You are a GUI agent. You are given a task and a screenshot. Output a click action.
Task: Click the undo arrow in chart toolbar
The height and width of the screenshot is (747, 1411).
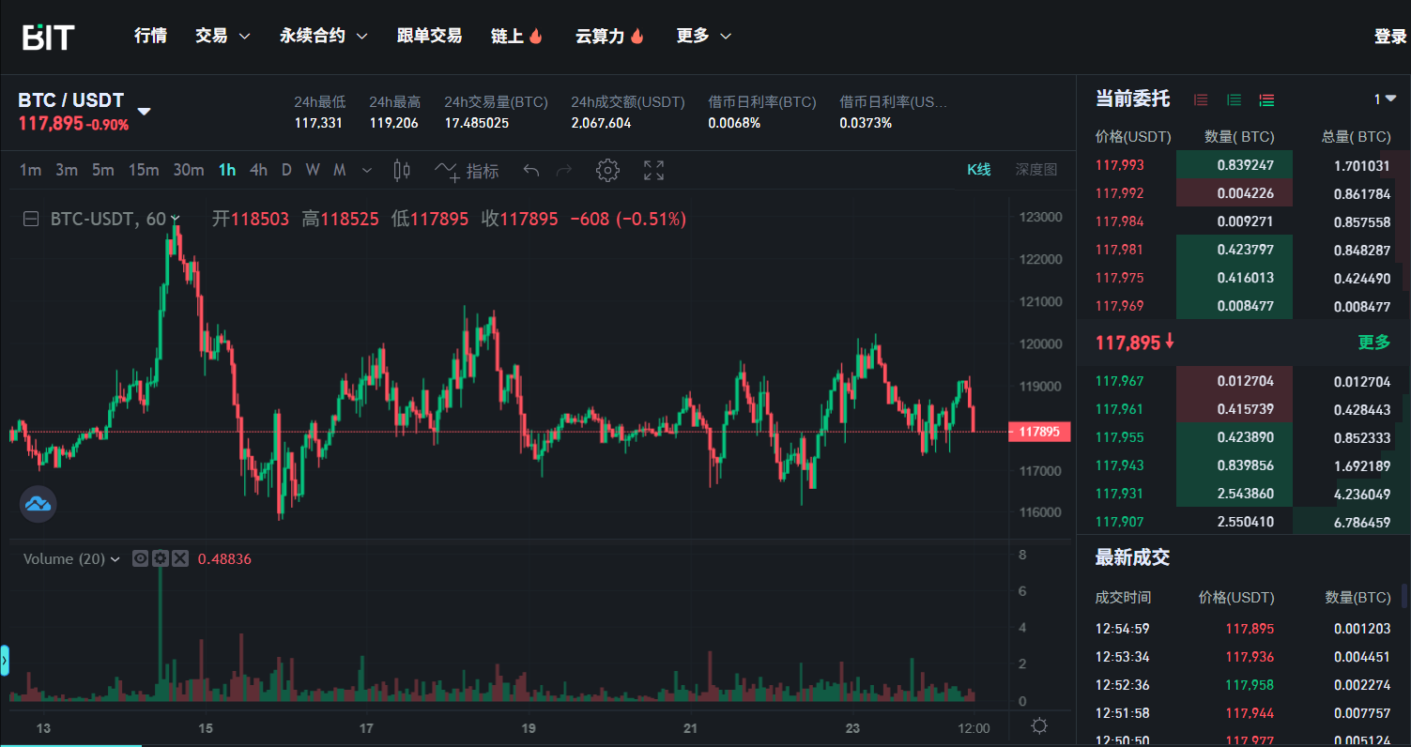(530, 171)
